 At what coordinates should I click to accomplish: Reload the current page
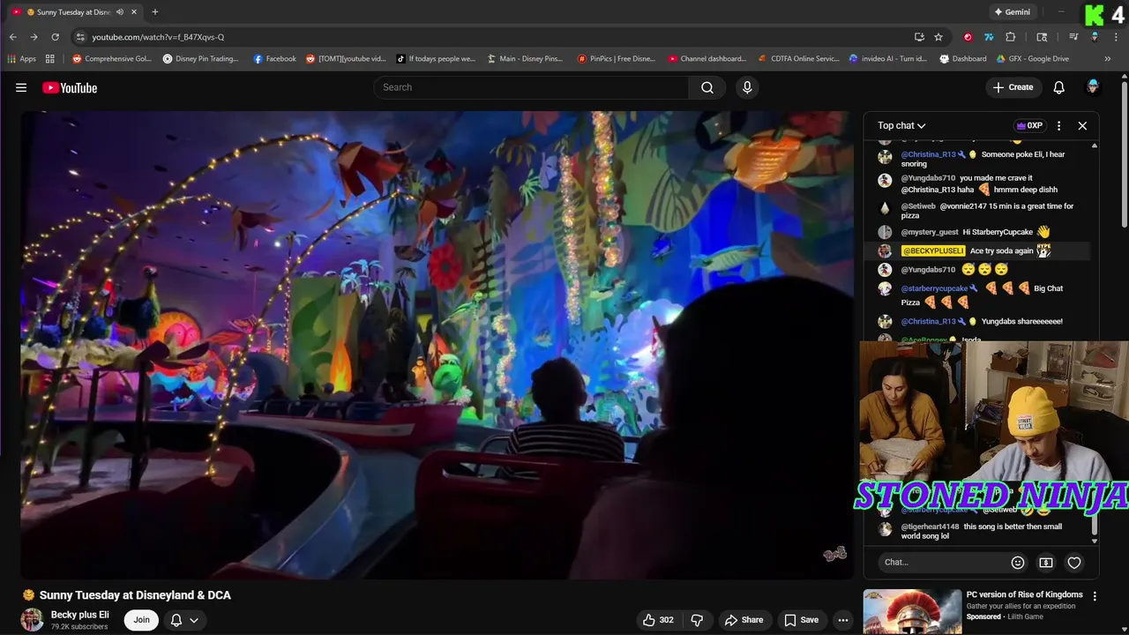pyautogui.click(x=55, y=37)
